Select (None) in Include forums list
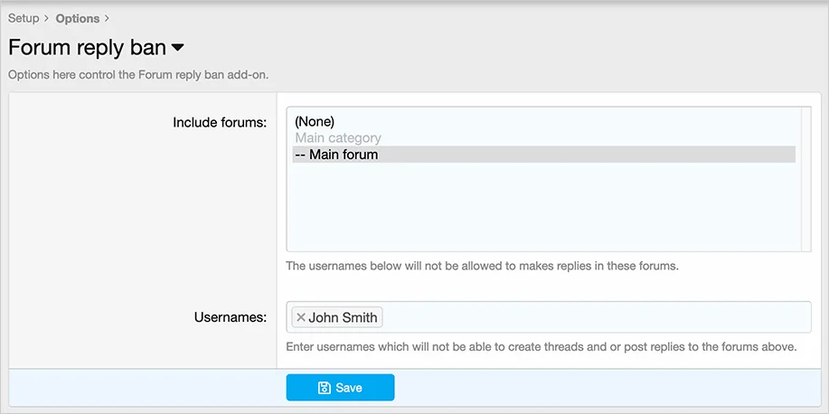The image size is (829, 414). (x=315, y=121)
